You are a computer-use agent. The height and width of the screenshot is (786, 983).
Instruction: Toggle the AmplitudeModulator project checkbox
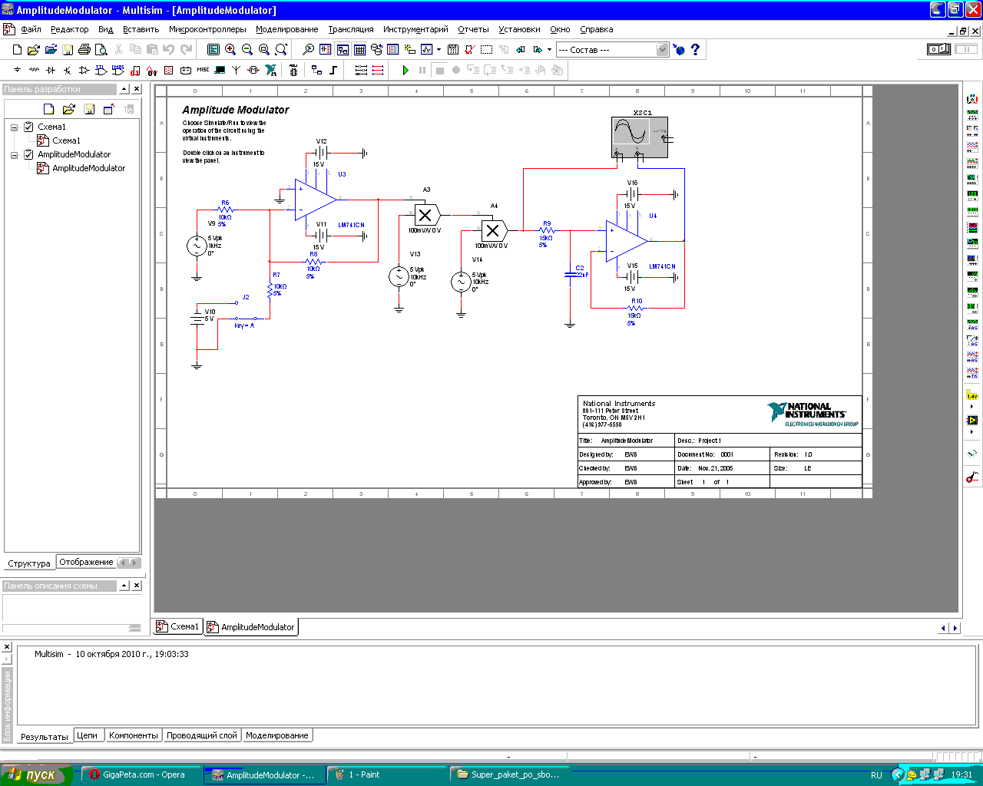coord(28,154)
